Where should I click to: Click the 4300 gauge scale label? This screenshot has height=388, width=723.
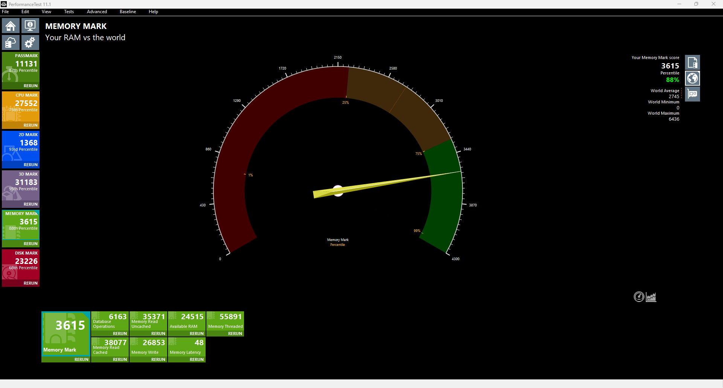(456, 259)
